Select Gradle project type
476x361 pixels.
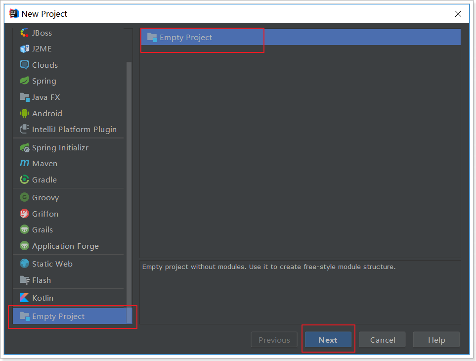coord(69,180)
